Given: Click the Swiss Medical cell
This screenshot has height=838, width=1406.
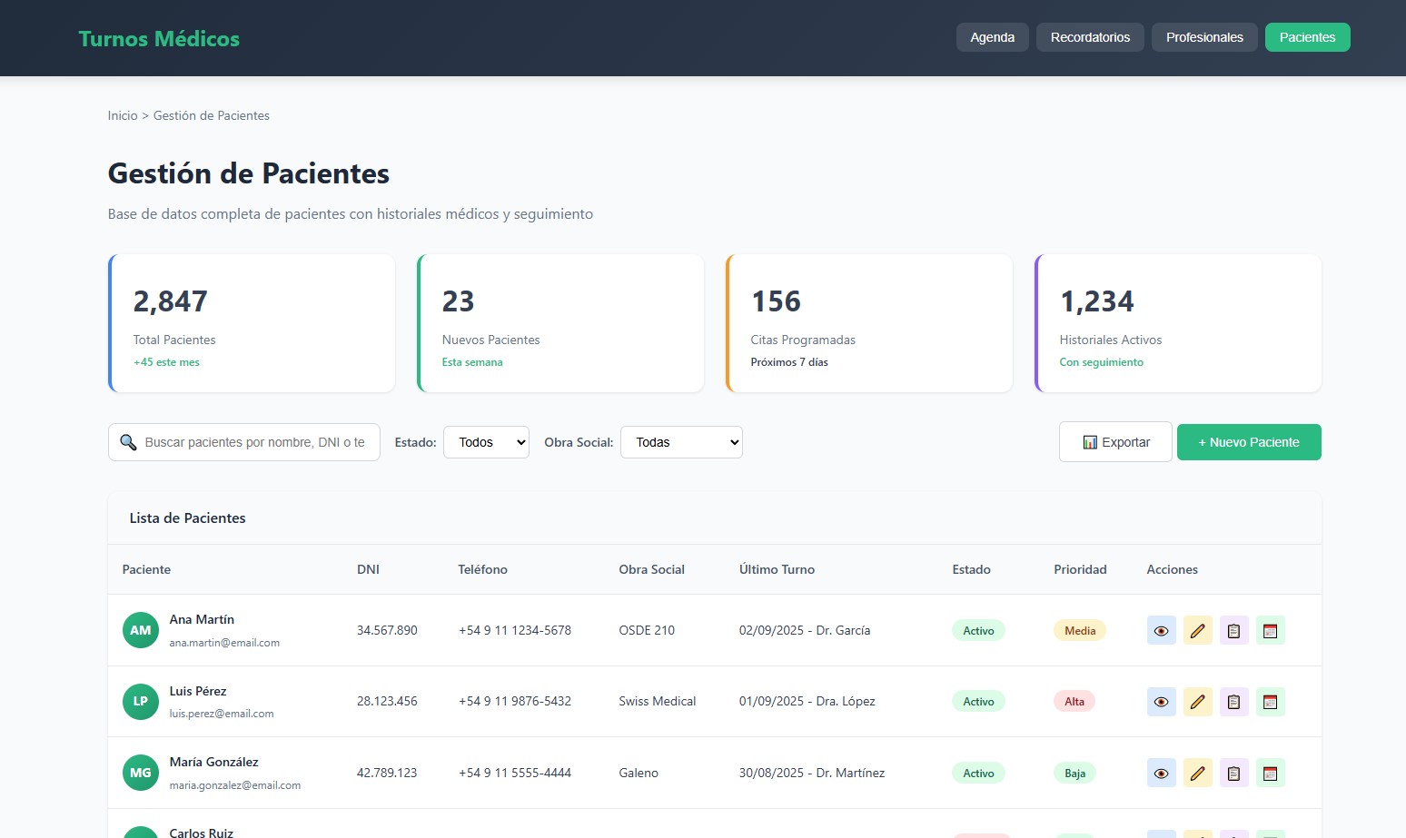Looking at the screenshot, I should click(x=658, y=702).
